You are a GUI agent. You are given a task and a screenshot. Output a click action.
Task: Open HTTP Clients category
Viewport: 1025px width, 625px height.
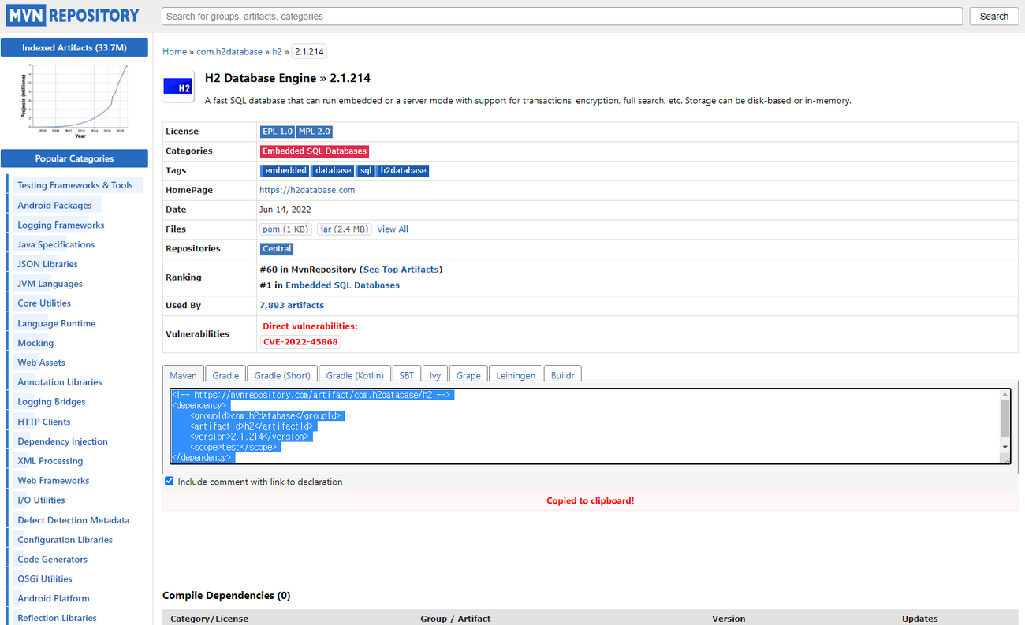click(44, 422)
